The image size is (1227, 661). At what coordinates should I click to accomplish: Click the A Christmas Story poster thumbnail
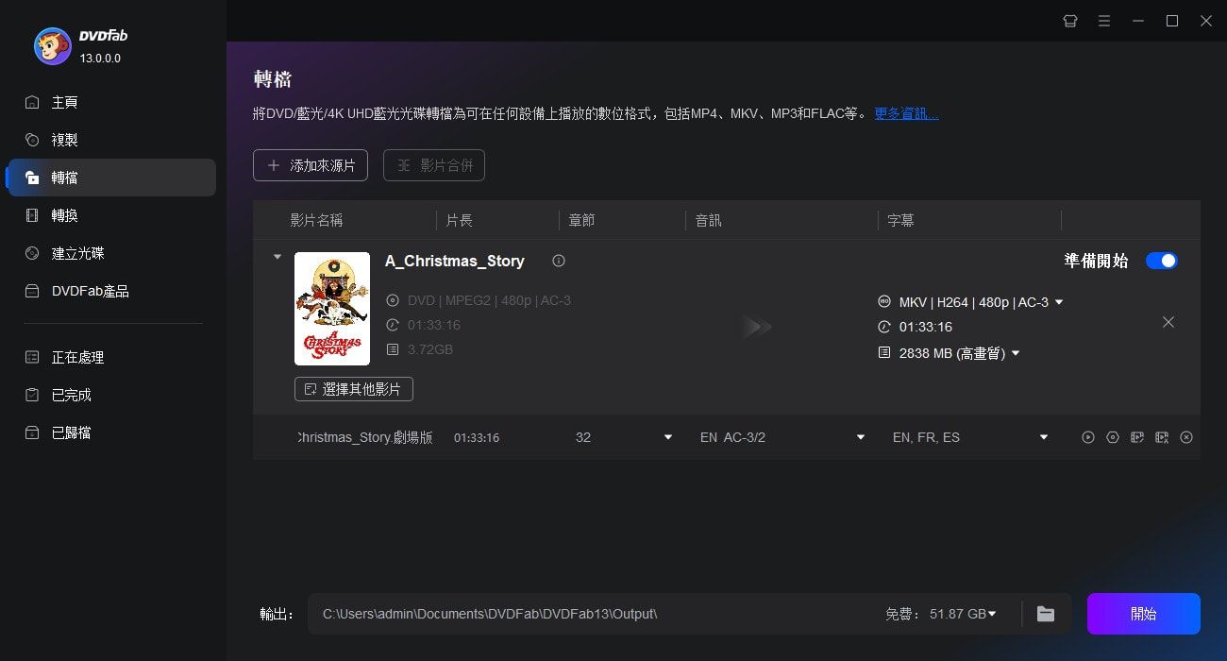pos(332,309)
